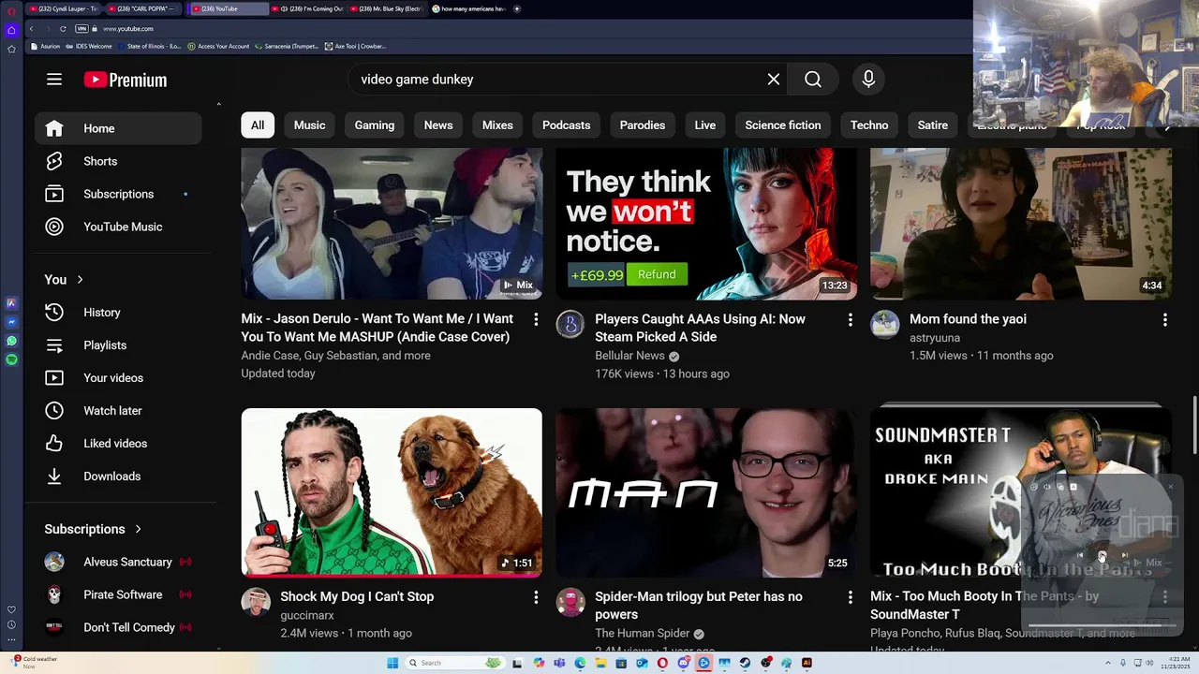Click Bellular News channel avatar
The width and height of the screenshot is (1199, 674).
point(570,325)
